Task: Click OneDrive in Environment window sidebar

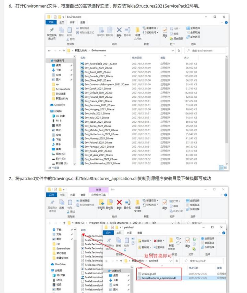Action: 58,105
